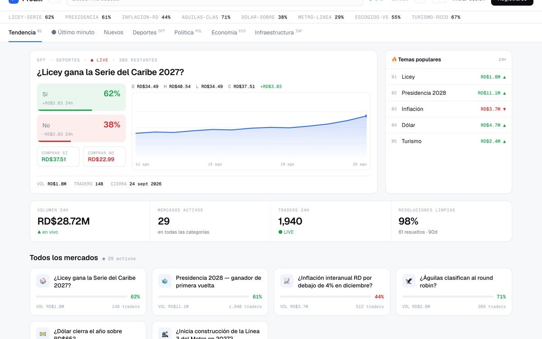Screen dimensions: 542x339
Task: Click the fire icon beside Temas populares
Action: tap(394, 60)
